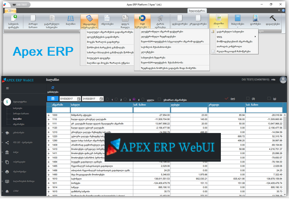Click the printer რეპორტინგი sidebar icon
Viewport: 289px width, 199px height.
point(7,172)
